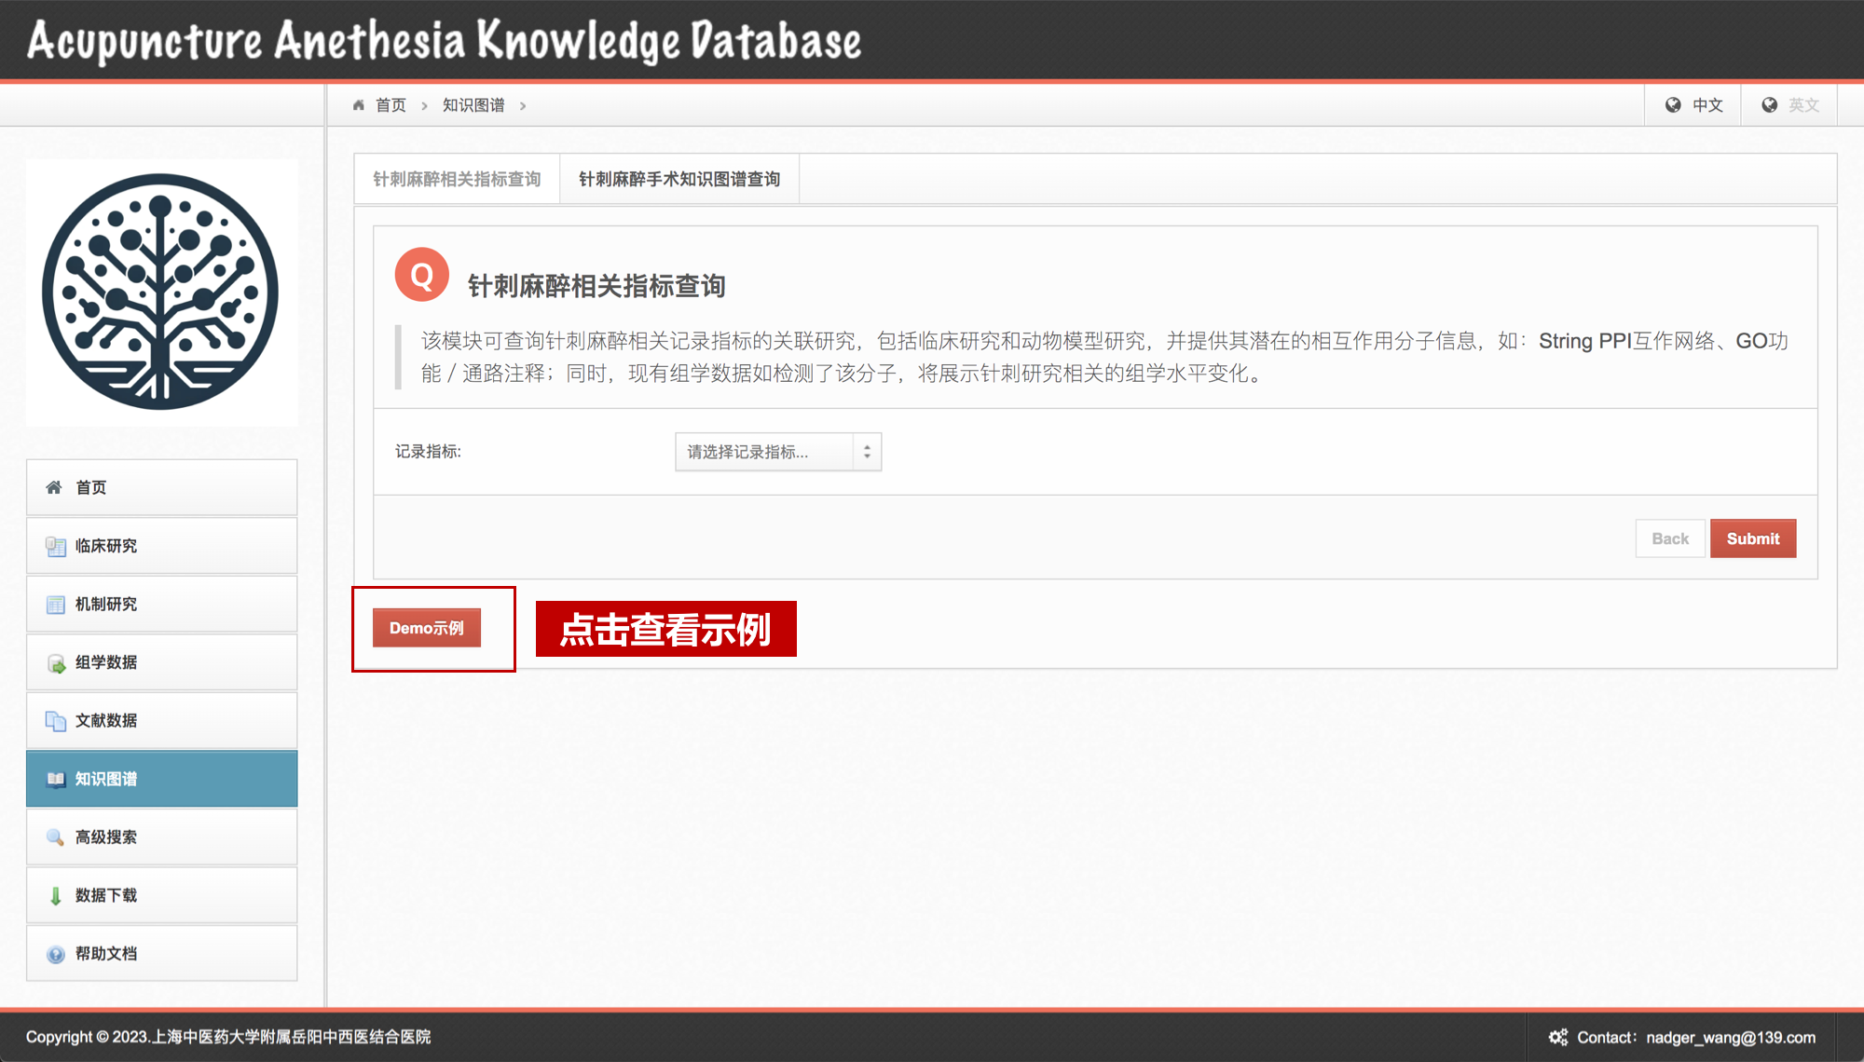Image resolution: width=1864 pixels, height=1062 pixels.
Task: Click the help question-mark icon for 帮助文档
Action: click(55, 954)
